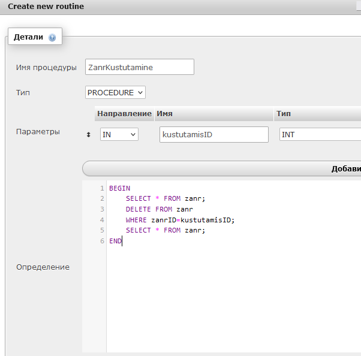Click line number 2 in the gutter
The image size is (361, 356).
[102, 198]
